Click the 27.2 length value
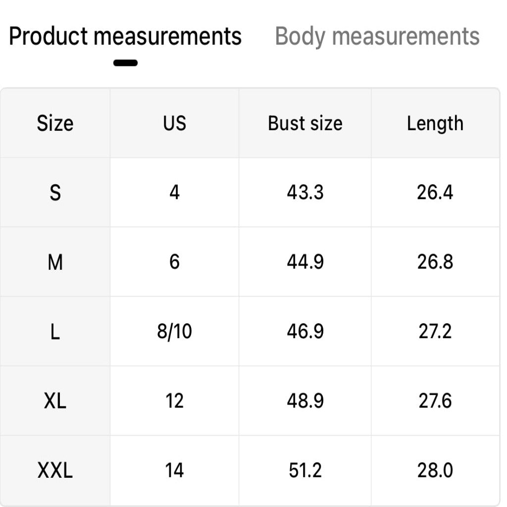507x507 pixels. tap(435, 332)
